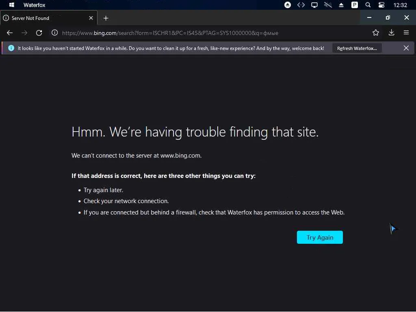Open the Waterfox application menu in top bar

[34, 5]
